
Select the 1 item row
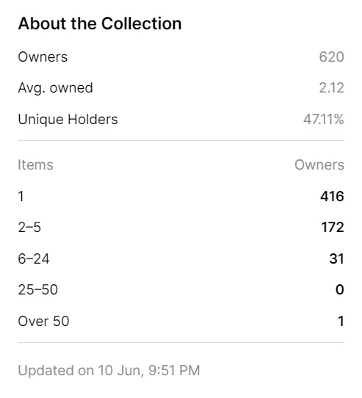[181, 196]
